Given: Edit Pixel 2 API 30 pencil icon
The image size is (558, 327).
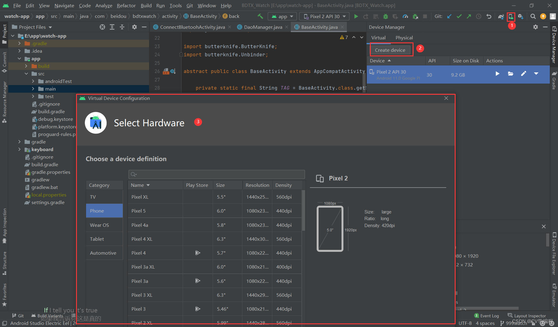Looking at the screenshot, I should click(523, 74).
